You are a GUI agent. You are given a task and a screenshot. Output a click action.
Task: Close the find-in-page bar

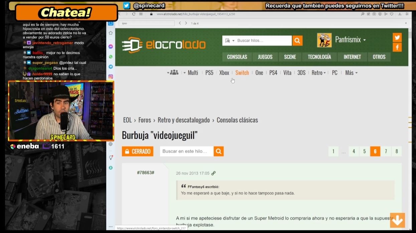pyautogui.click(x=406, y=23)
